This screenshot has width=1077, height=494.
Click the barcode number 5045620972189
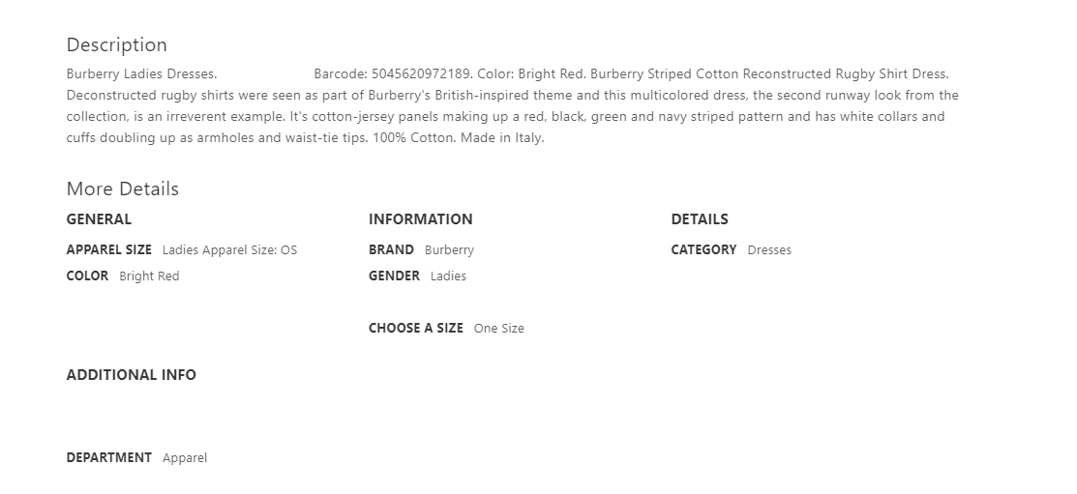(x=421, y=73)
